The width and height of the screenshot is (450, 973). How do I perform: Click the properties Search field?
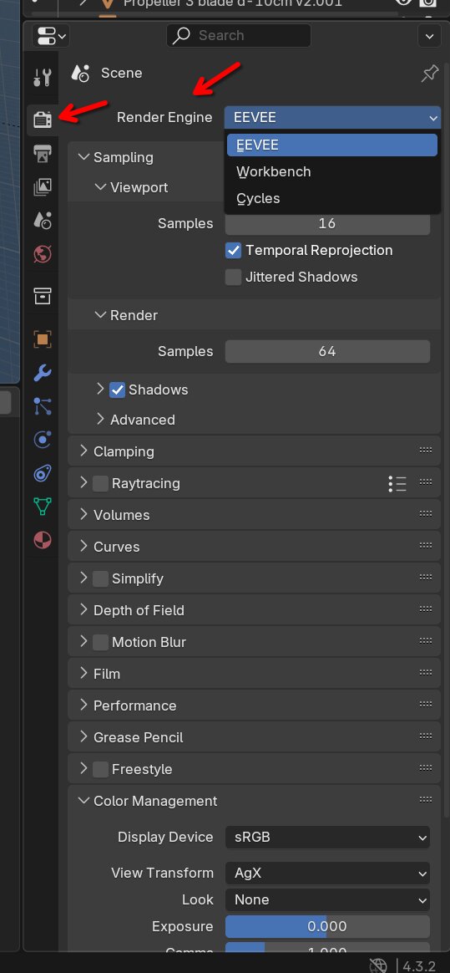[239, 35]
